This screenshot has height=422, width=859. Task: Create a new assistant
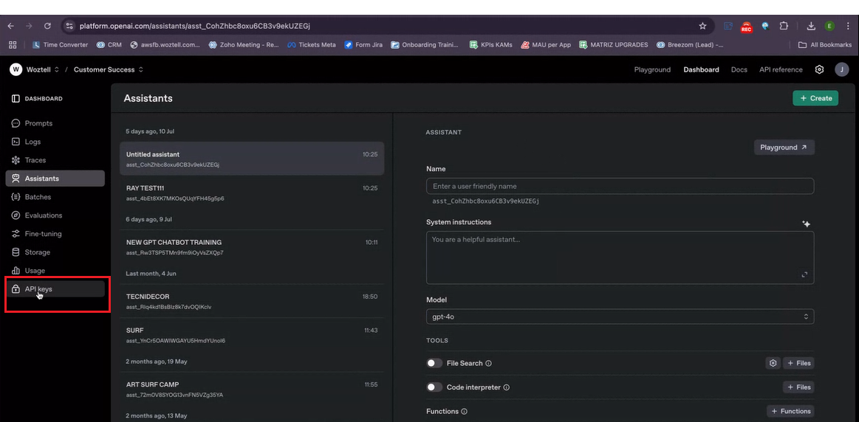[x=815, y=98]
